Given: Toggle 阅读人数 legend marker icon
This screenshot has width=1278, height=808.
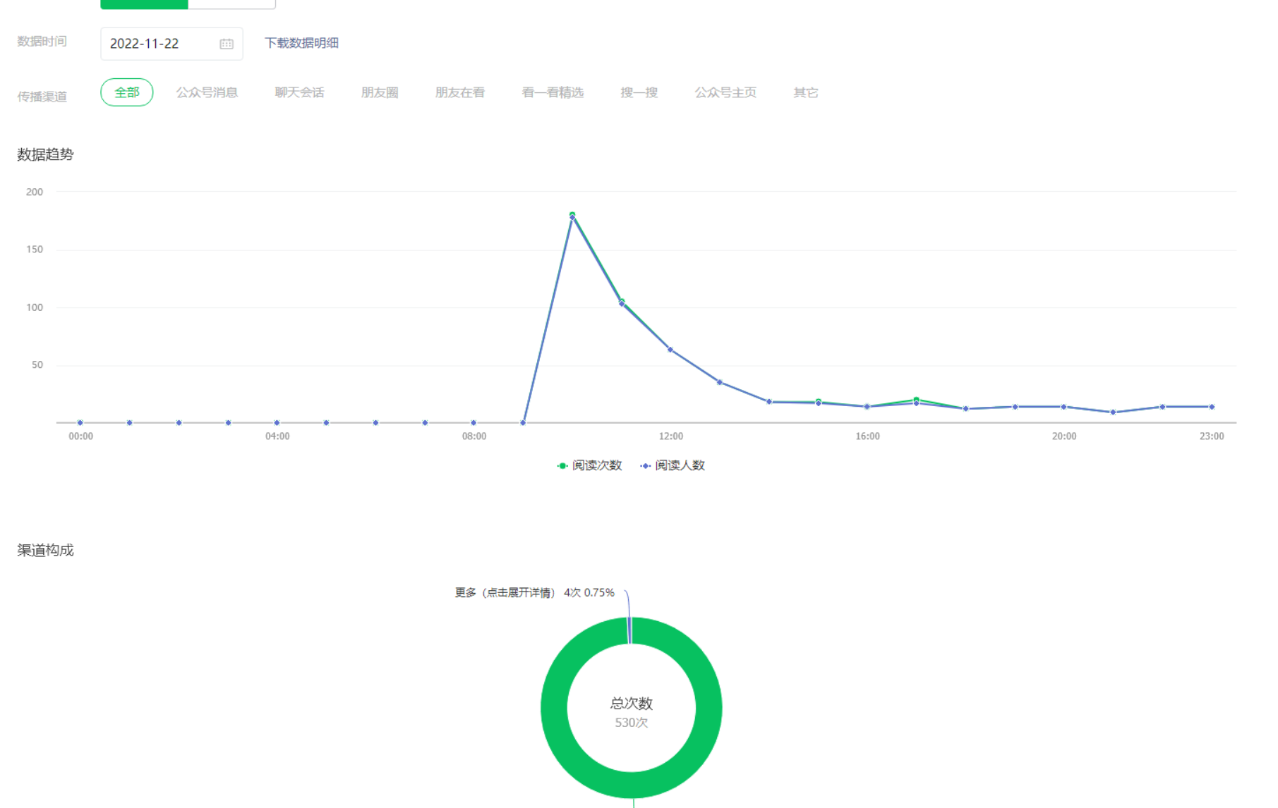Looking at the screenshot, I should coord(645,466).
